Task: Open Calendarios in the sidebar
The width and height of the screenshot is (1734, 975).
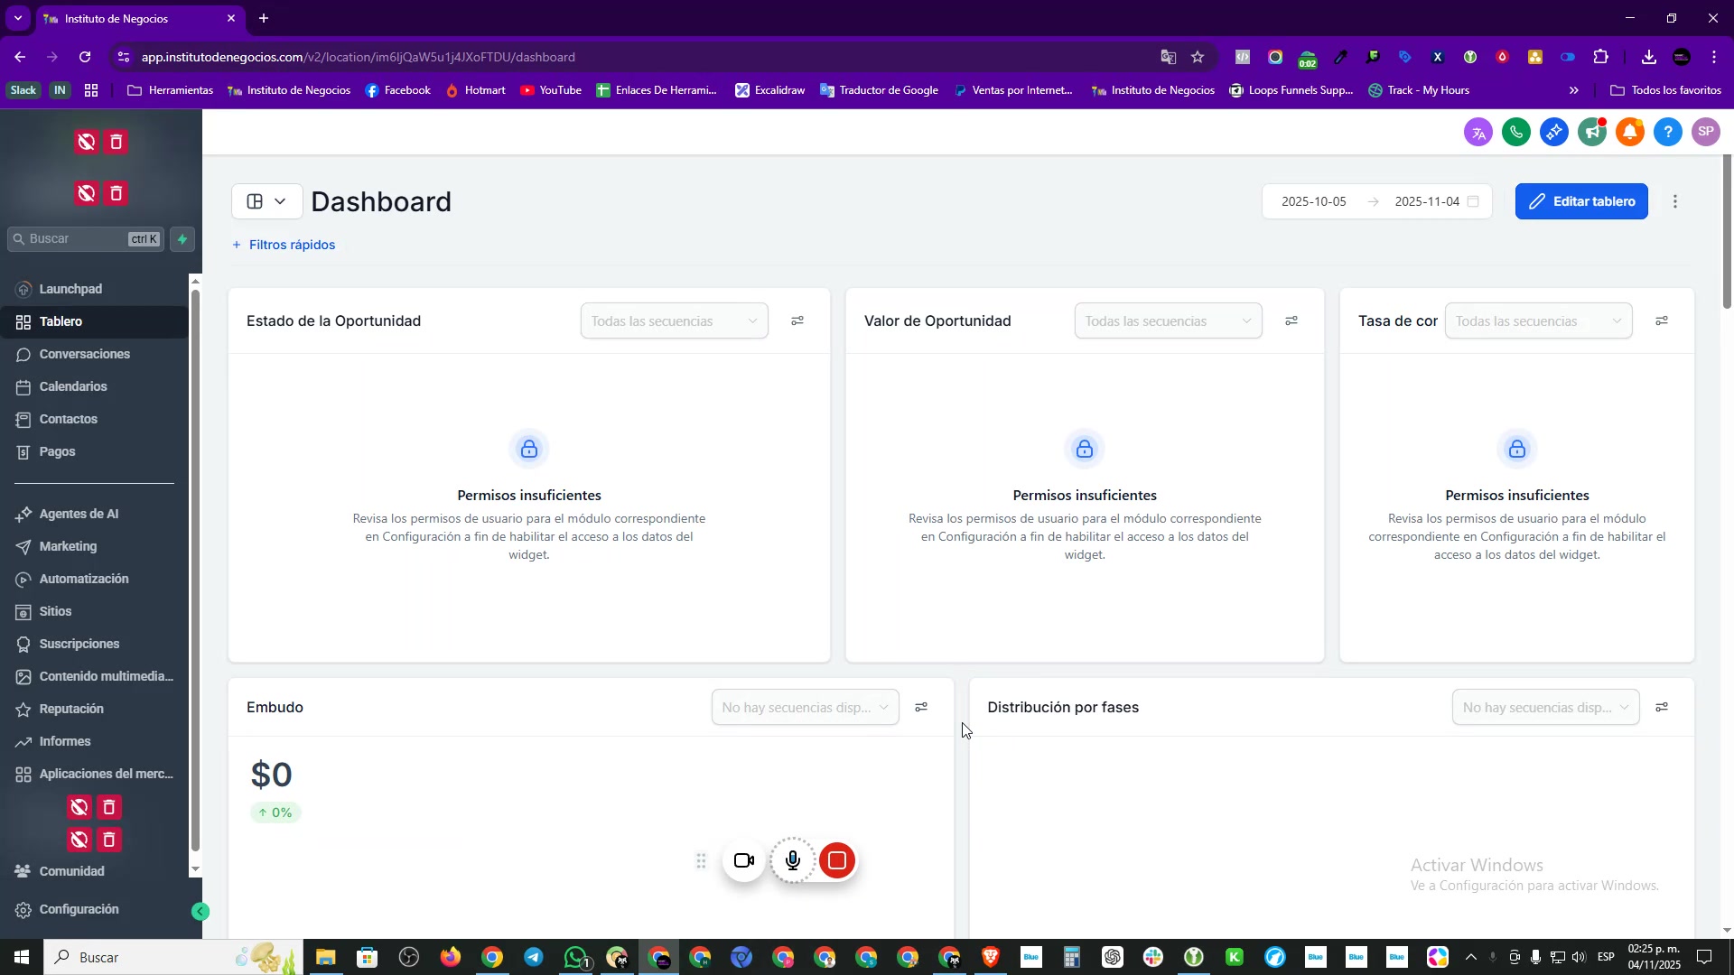Action: coord(73,386)
